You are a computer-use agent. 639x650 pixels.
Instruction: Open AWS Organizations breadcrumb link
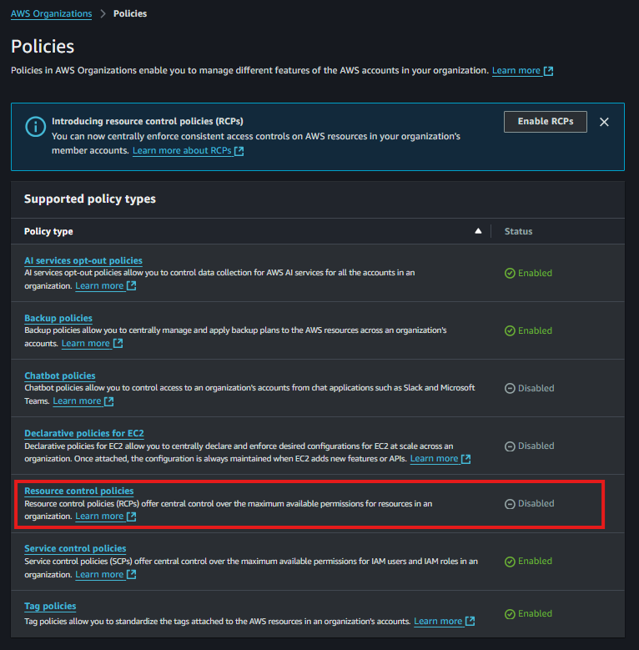pos(52,13)
